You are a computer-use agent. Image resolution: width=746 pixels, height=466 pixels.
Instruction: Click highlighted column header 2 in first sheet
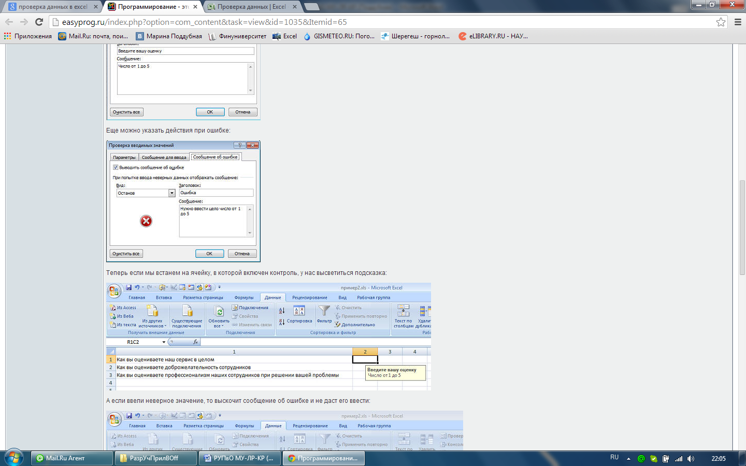coord(365,352)
